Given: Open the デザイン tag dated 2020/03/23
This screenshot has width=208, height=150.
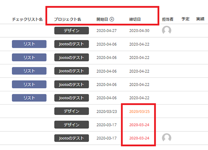Looking at the screenshot, I should pos(72,111).
